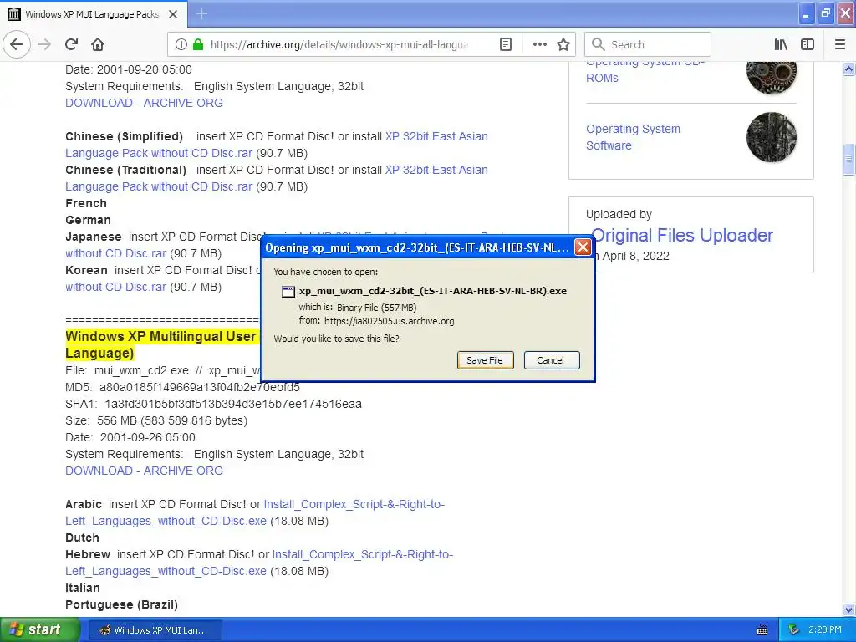Viewport: 856px width, 642px height.
Task: Open the Library bookshelf icon
Action: pos(781,45)
